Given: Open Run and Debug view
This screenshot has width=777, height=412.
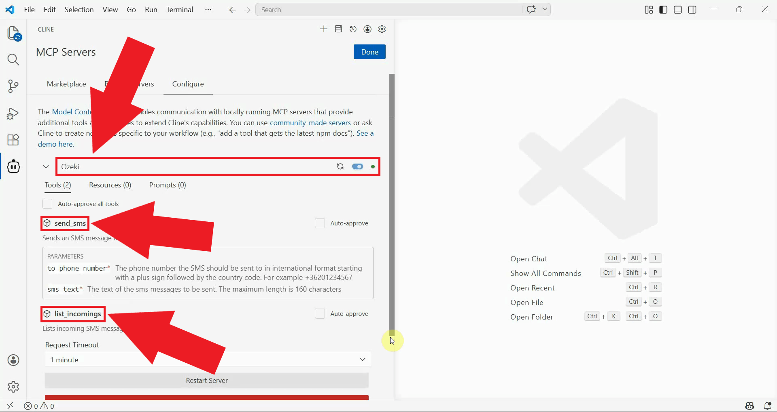Looking at the screenshot, I should click(13, 114).
